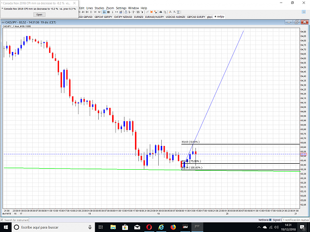This screenshot has height=232, width=310.
Task: Select the 4H timeframe button
Action: coord(83,12)
